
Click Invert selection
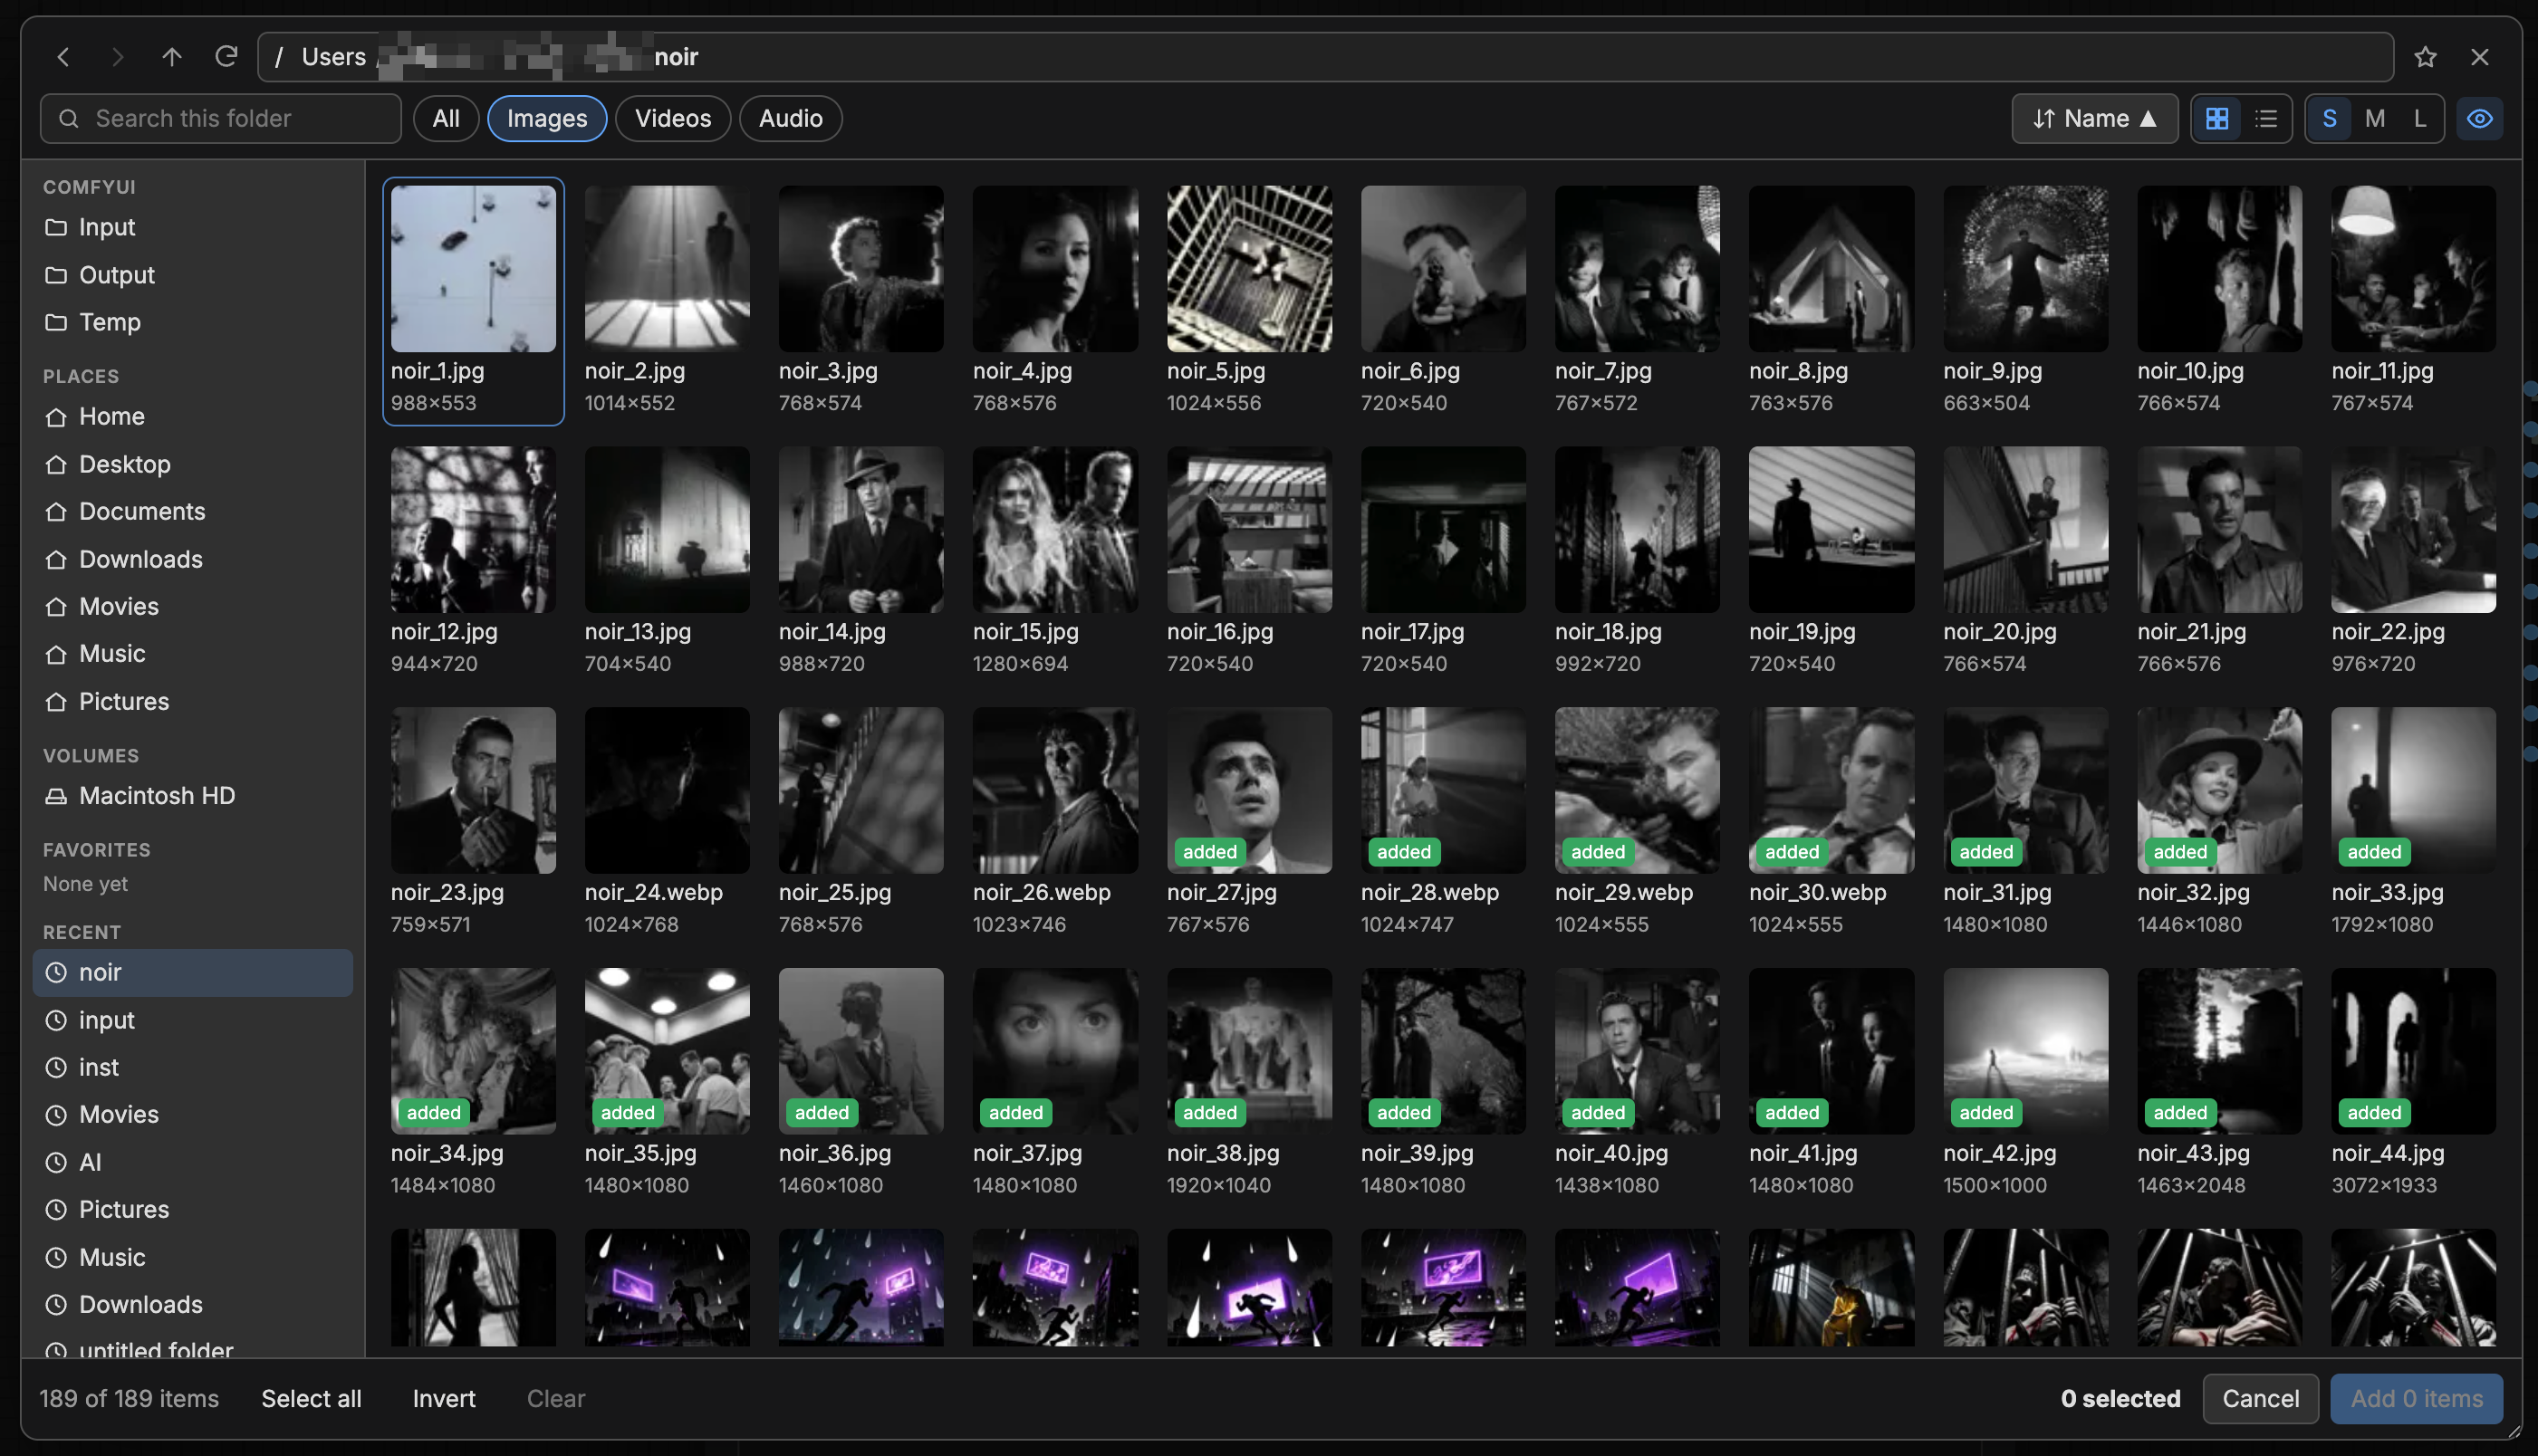[x=444, y=1398]
